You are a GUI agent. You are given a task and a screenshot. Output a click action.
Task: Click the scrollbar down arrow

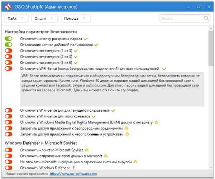[211, 167]
